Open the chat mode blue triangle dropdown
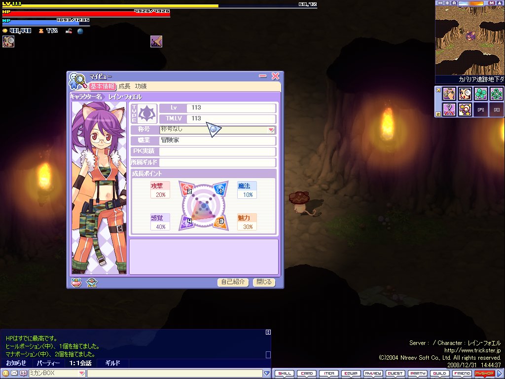 click(267, 373)
